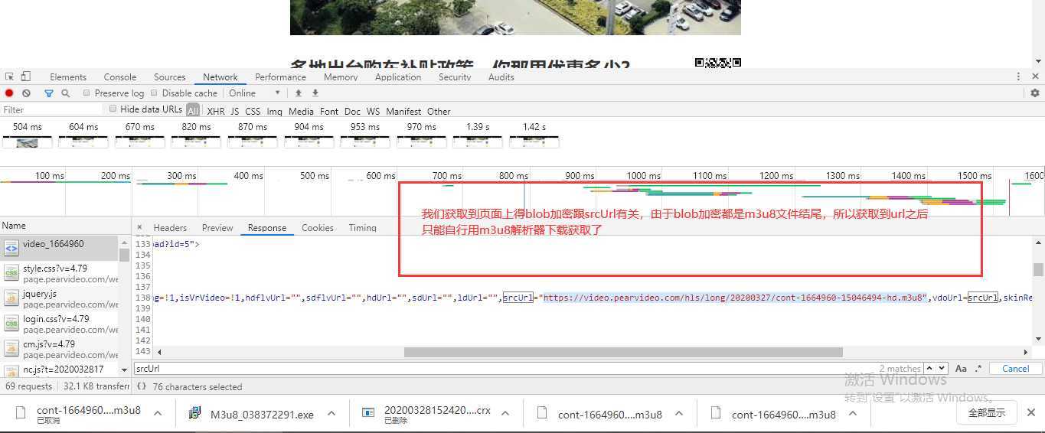Toggle match case Aa option
Image resolution: width=1045 pixels, height=433 pixels.
click(961, 369)
